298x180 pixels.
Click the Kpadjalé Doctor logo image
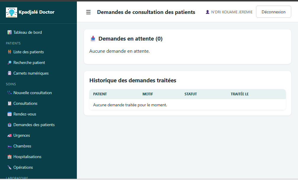12,12
